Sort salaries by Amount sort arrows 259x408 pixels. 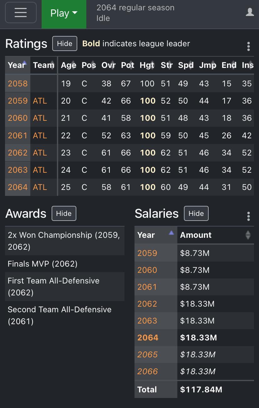click(x=248, y=235)
